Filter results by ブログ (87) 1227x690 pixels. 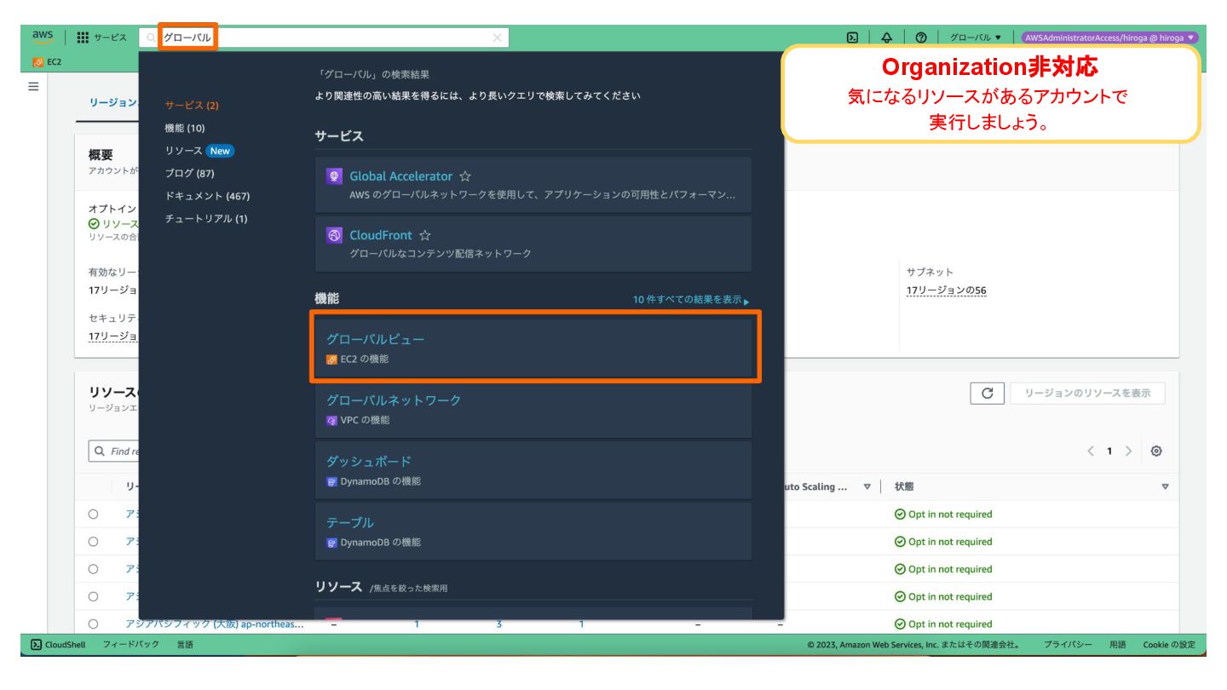(x=189, y=173)
